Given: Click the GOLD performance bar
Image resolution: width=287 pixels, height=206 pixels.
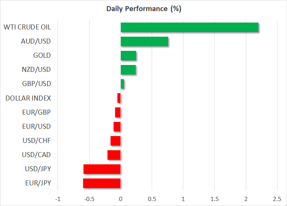Looking at the screenshot, I should point(128,56).
